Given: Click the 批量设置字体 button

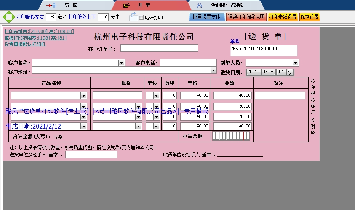Looking at the screenshot, I should point(206,17).
